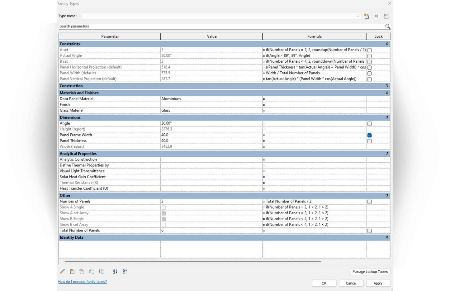Move parameter down with the down-arrow icon
The height and width of the screenshot is (291, 450).
coord(101,271)
